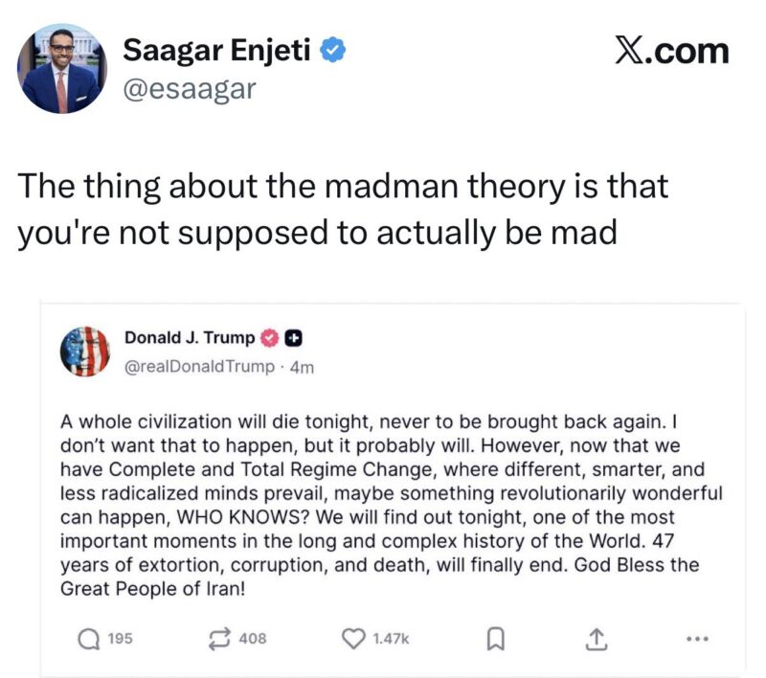This screenshot has height=678, width=766.
Task: Click the 1.47k likes count
Action: click(x=390, y=638)
